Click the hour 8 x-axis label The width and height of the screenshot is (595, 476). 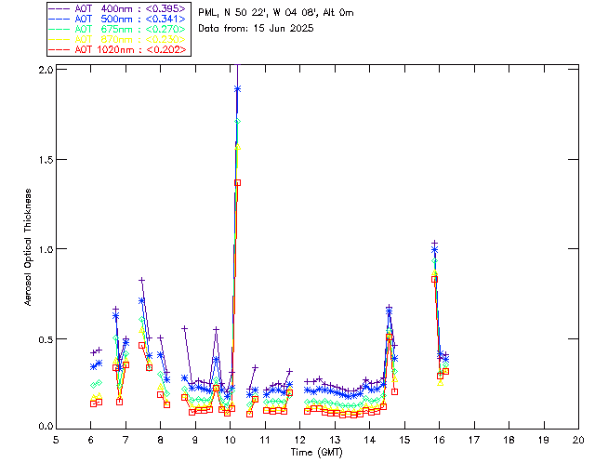(161, 440)
